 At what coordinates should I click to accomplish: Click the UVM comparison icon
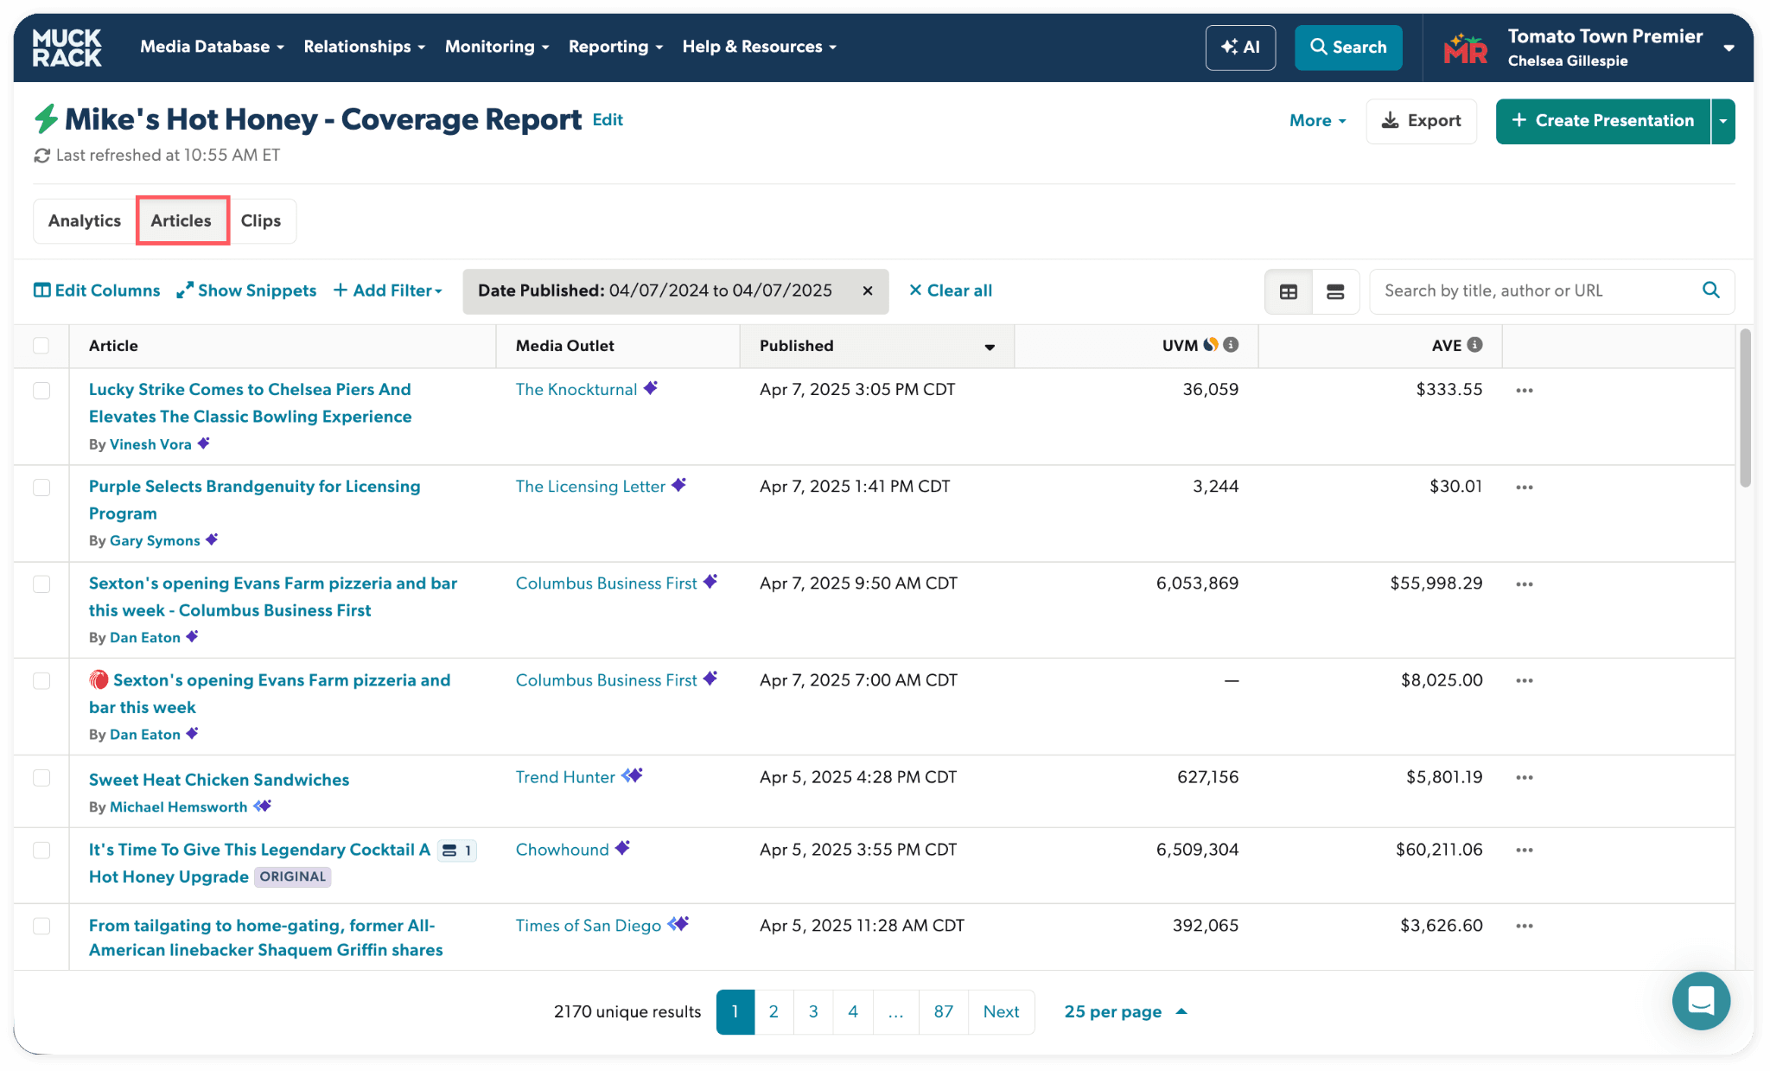[1211, 344]
